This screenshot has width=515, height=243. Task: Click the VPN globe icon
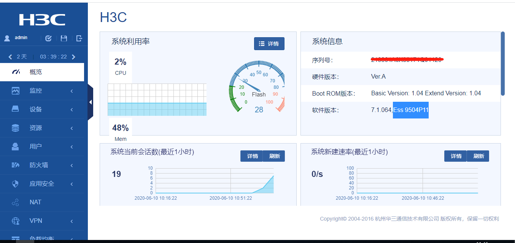[15, 221]
